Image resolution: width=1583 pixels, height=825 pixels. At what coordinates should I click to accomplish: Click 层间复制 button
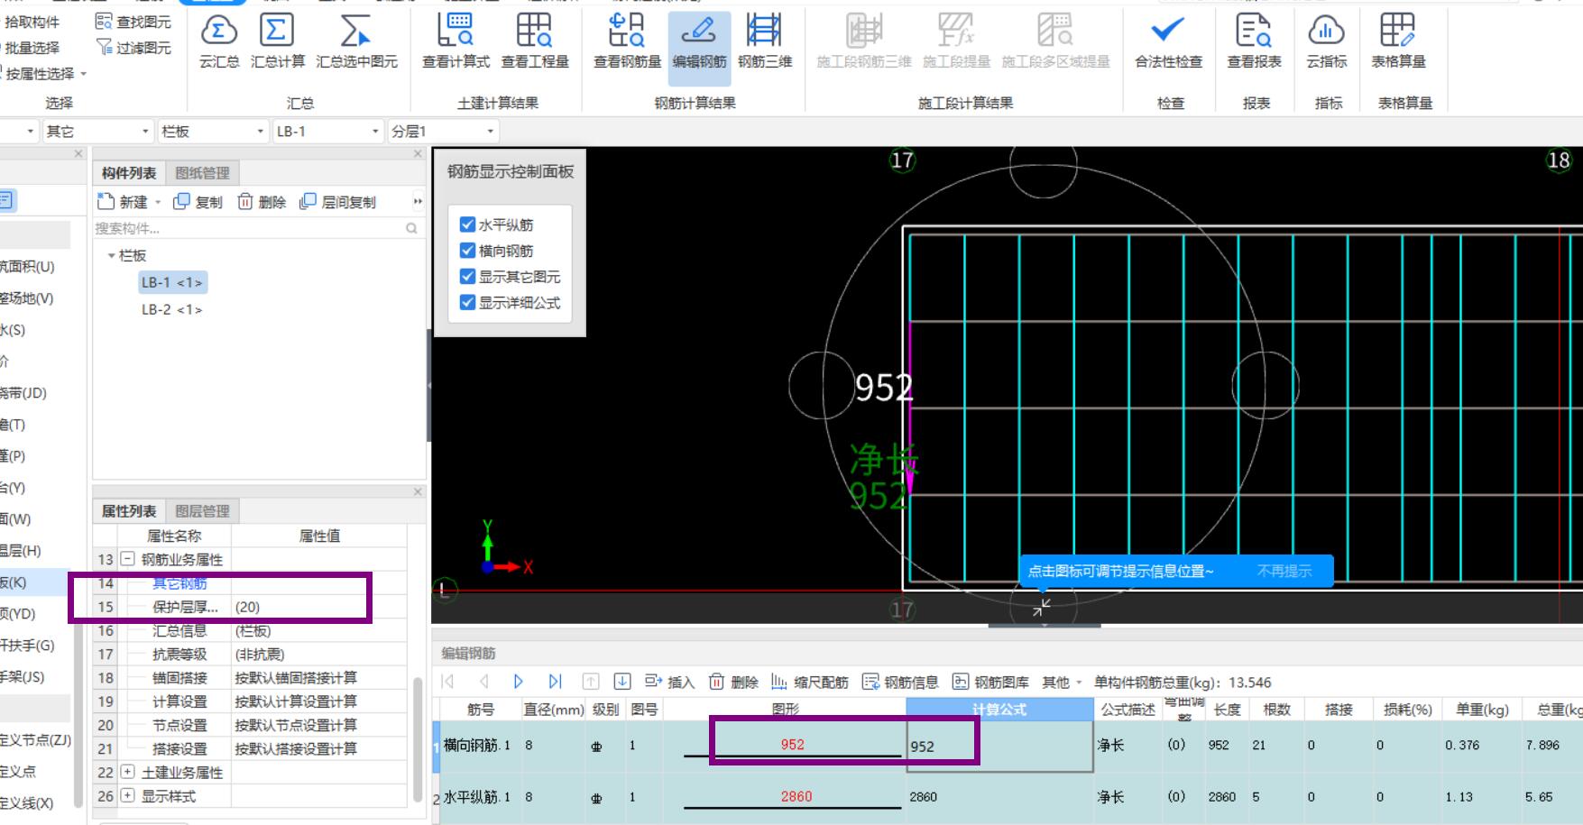pyautogui.click(x=337, y=202)
